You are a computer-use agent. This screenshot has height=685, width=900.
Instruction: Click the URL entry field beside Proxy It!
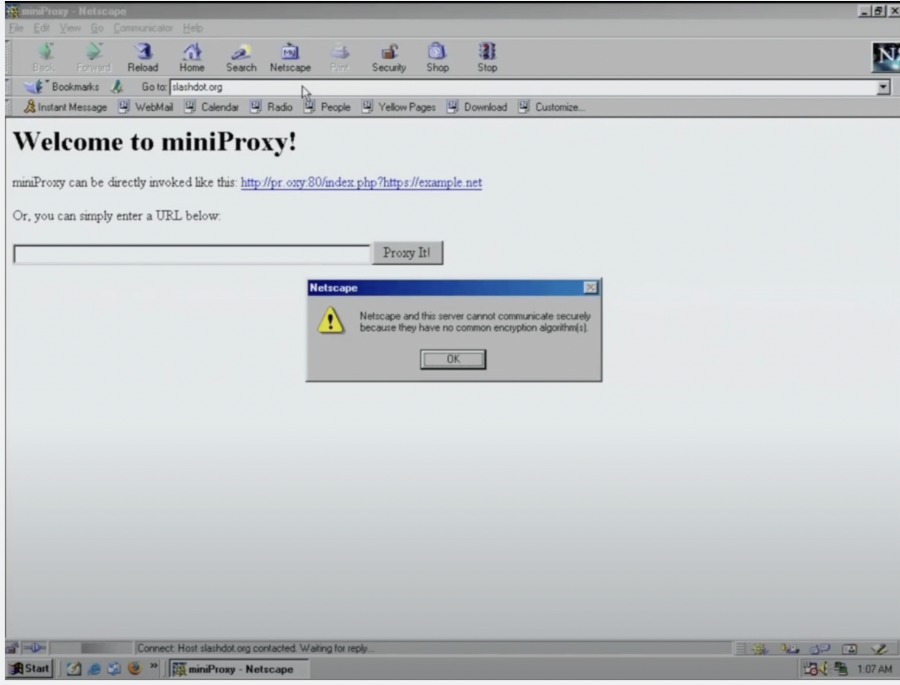point(192,254)
